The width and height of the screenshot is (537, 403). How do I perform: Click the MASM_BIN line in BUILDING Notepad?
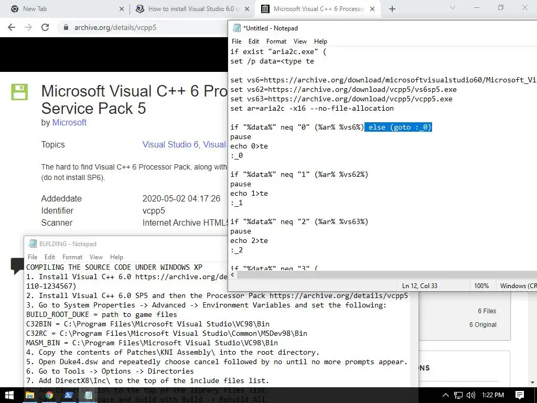coord(152,343)
